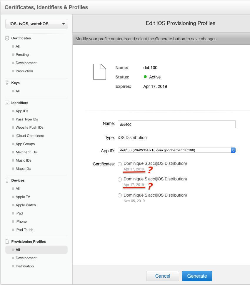
Task: Select certificate expiring Nov 05, 2019
Action: click(120, 195)
